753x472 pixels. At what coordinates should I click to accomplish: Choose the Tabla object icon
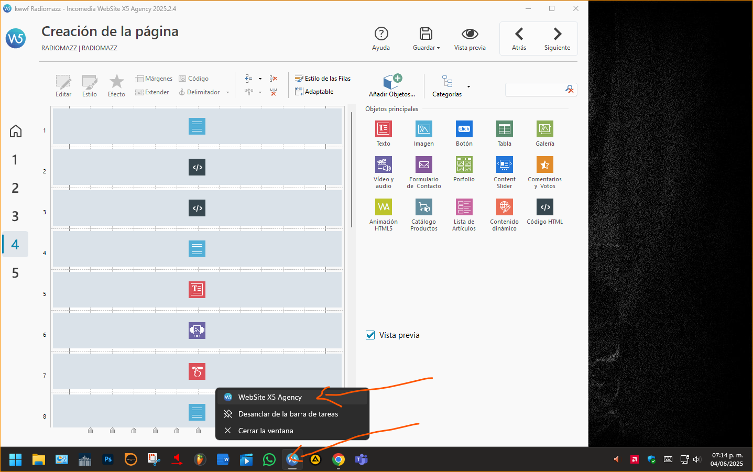coord(504,129)
